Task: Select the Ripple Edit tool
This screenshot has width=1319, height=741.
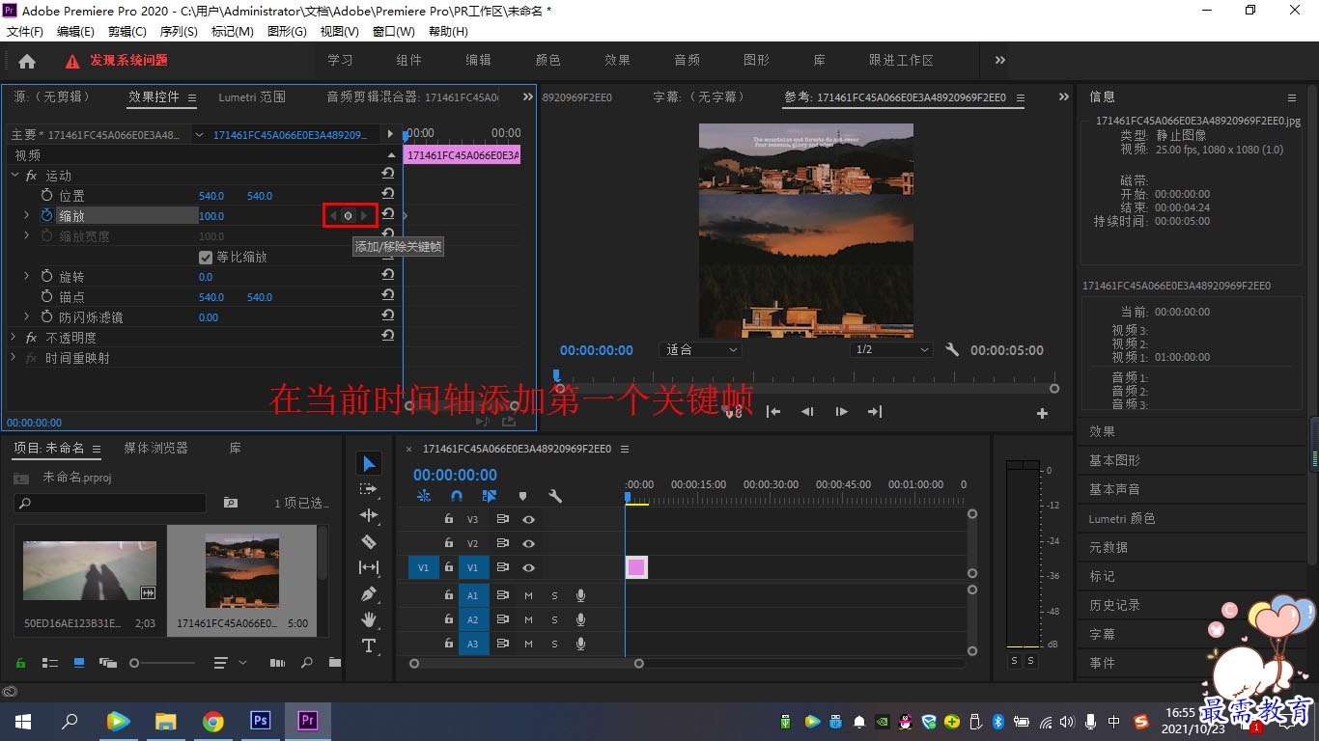Action: coord(369,515)
